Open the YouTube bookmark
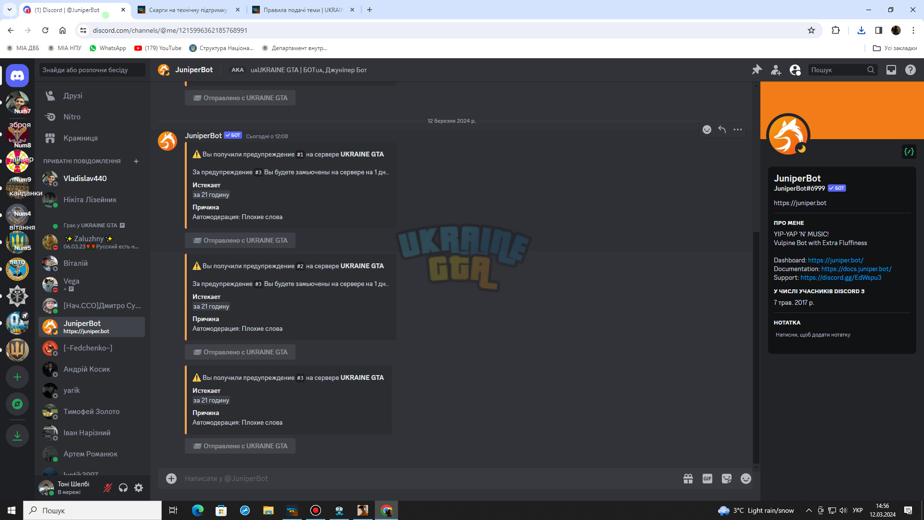924x520 pixels. click(x=158, y=48)
